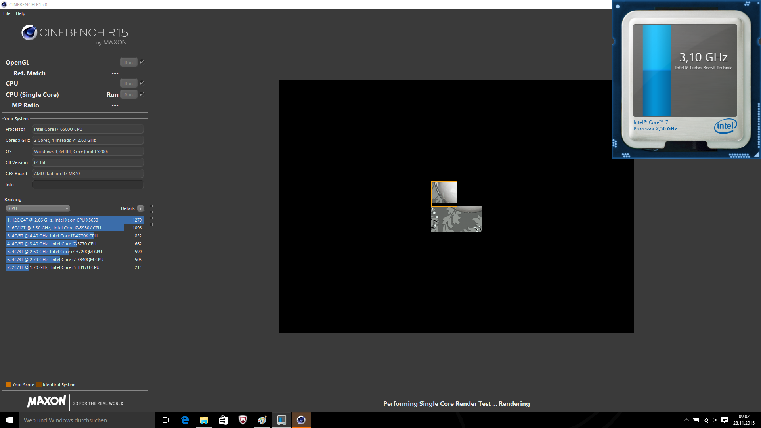Select ranking row Intel Core i7-3930K CPU
Screen dimensions: 761x428
(x=75, y=228)
